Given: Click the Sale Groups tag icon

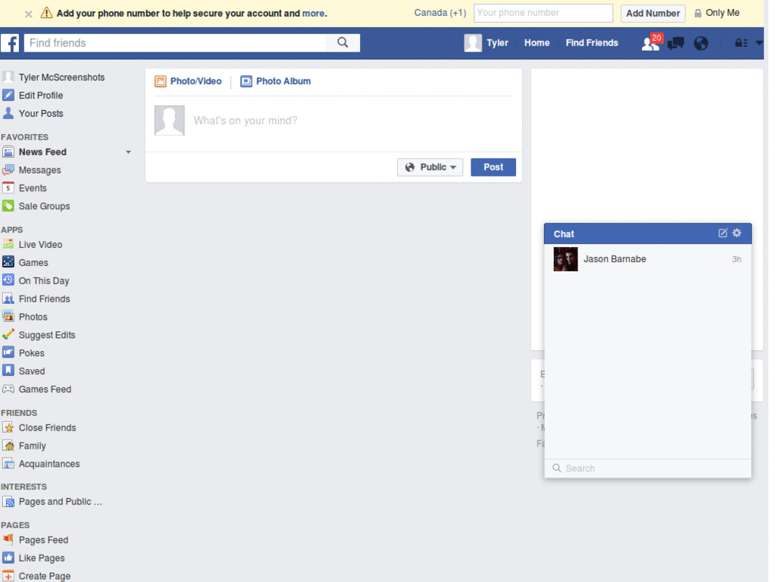Looking at the screenshot, I should (8, 206).
